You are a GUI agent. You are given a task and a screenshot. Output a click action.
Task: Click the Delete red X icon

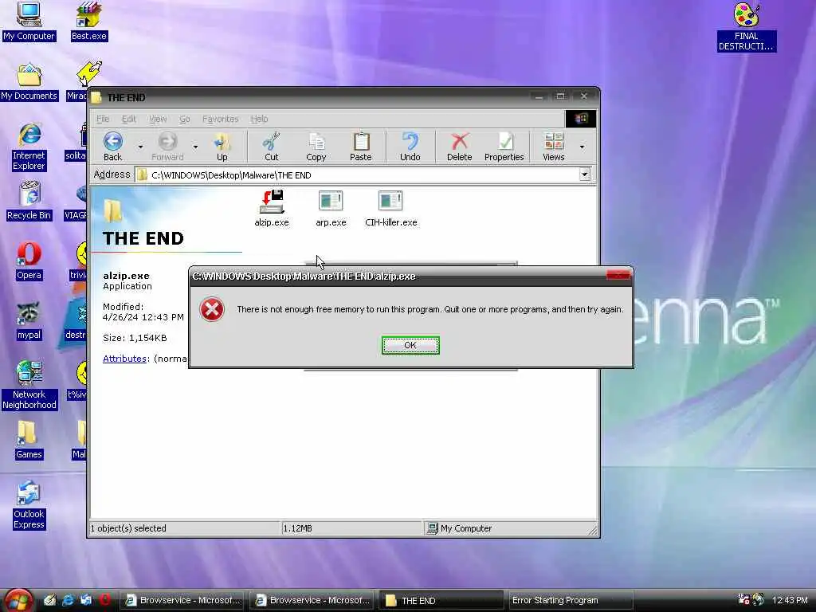coord(459,147)
